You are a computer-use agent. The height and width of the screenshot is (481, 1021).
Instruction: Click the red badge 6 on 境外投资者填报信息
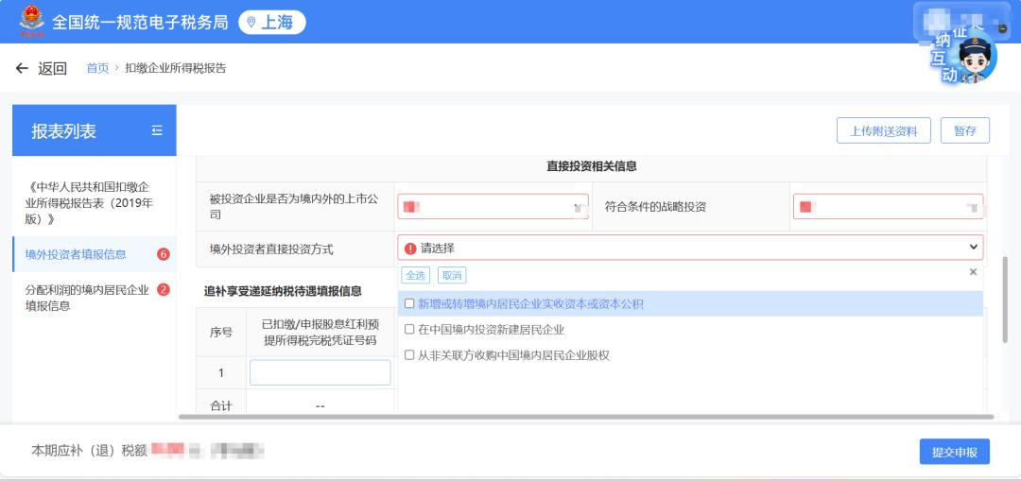point(163,254)
